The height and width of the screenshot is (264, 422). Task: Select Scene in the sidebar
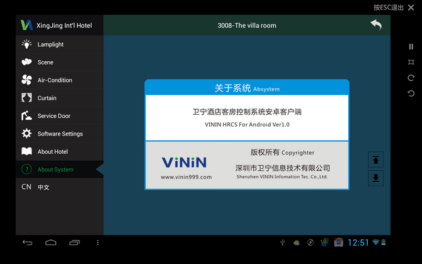pyautogui.click(x=59, y=62)
